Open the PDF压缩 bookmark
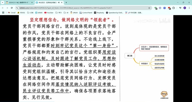The image size is (192, 102). (x=134, y=13)
